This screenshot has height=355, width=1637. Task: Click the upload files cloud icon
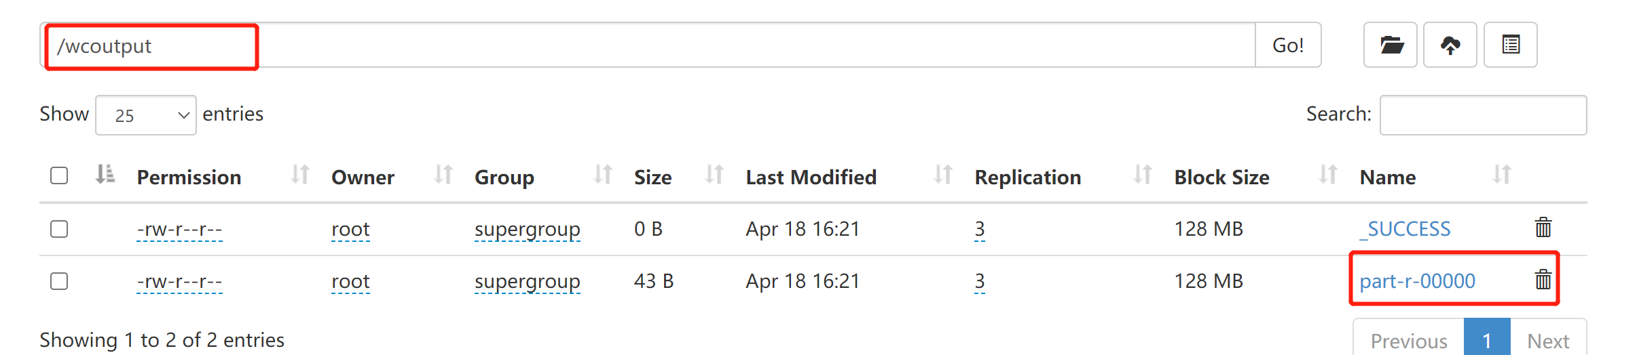click(1450, 45)
